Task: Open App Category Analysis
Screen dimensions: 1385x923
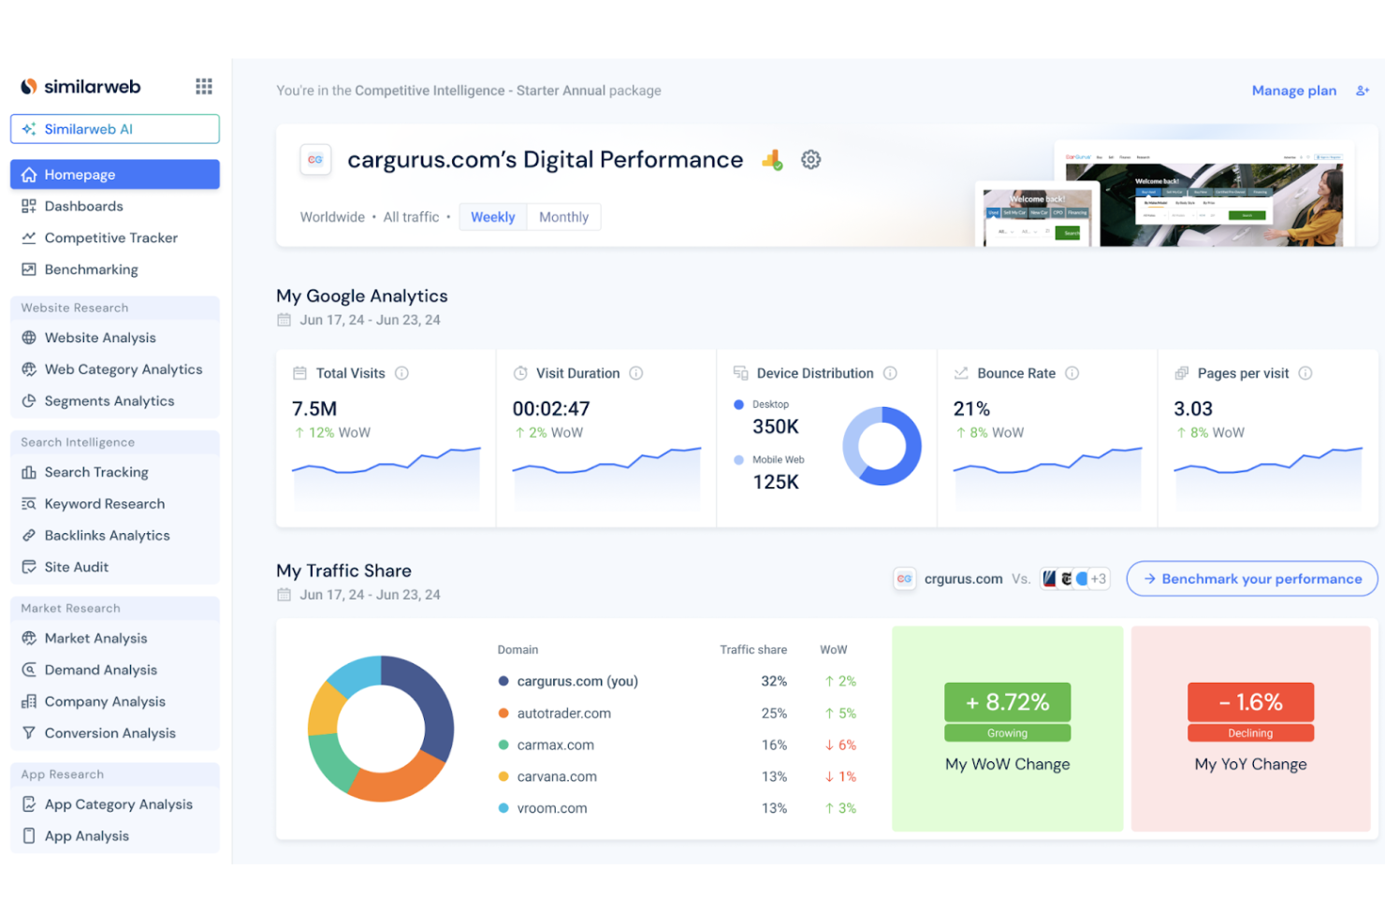Action: pyautogui.click(x=118, y=804)
